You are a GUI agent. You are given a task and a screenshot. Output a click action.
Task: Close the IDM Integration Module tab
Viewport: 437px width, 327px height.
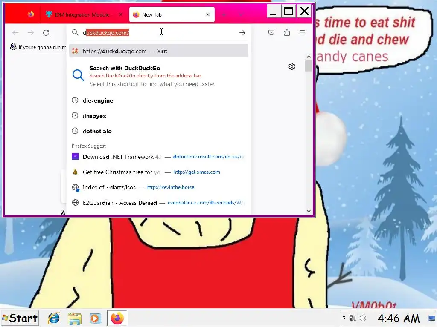click(x=121, y=15)
